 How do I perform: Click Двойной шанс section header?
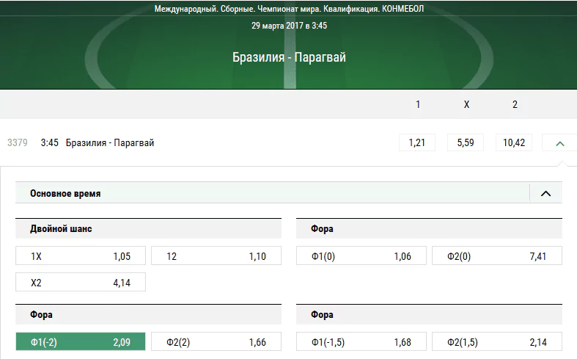tap(148, 228)
